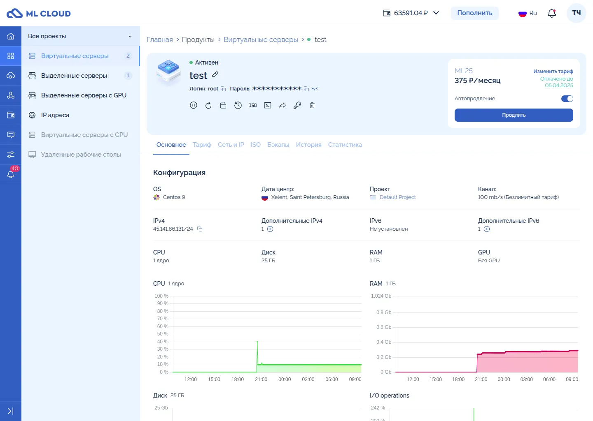
Task: Click the Продлить renew button
Action: pos(514,115)
